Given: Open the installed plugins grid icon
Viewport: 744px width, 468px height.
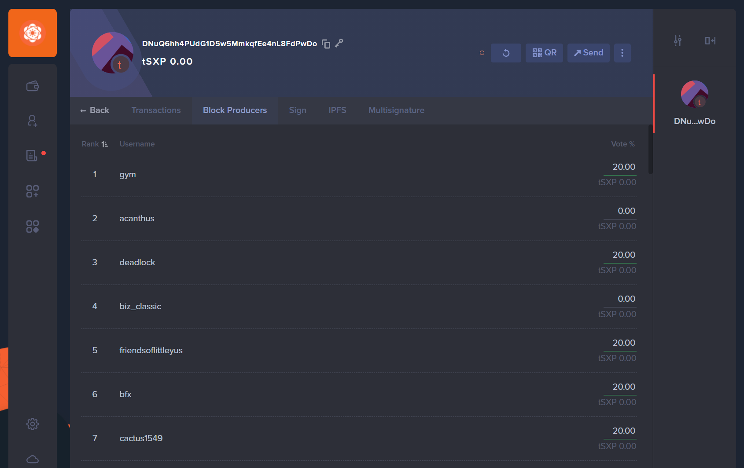Looking at the screenshot, I should 33,227.
